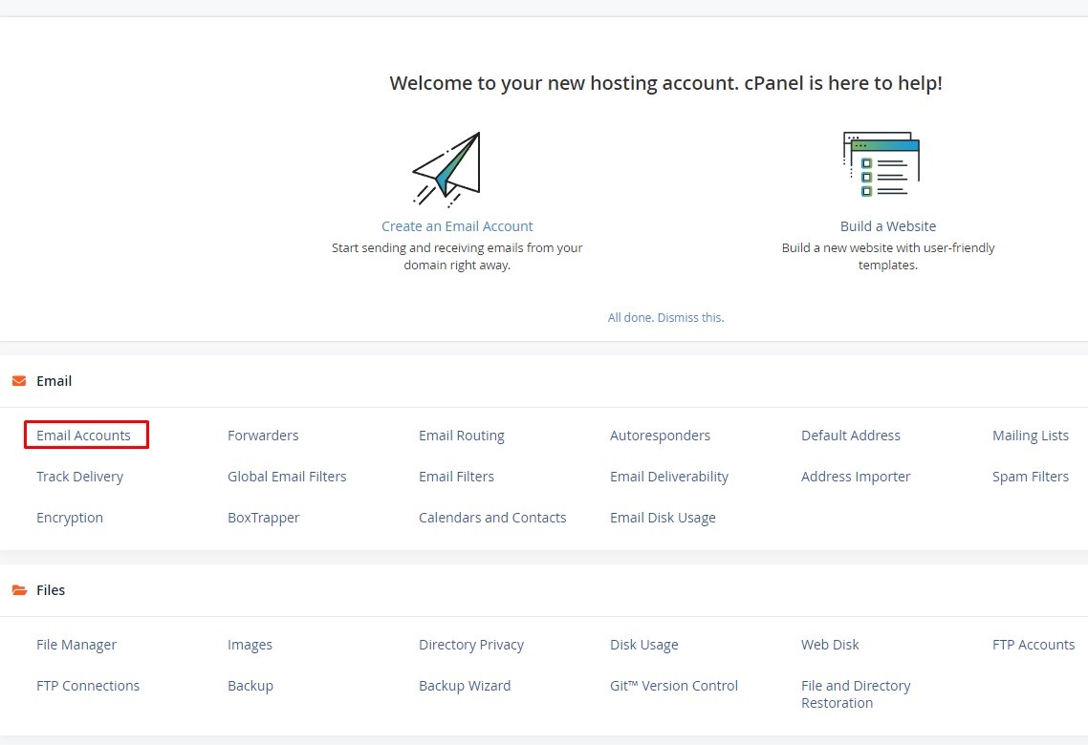The height and width of the screenshot is (745, 1088).
Task: Open the Backup Wizard
Action: point(465,686)
